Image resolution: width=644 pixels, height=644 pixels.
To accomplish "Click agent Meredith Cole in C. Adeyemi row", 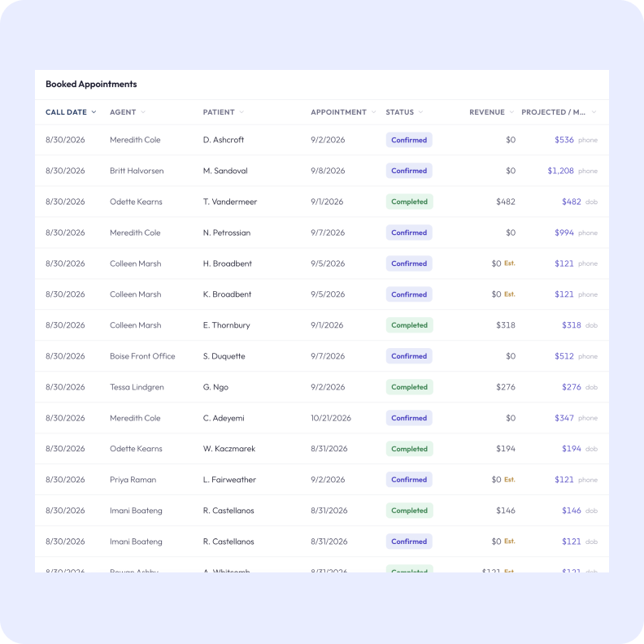I will click(135, 418).
